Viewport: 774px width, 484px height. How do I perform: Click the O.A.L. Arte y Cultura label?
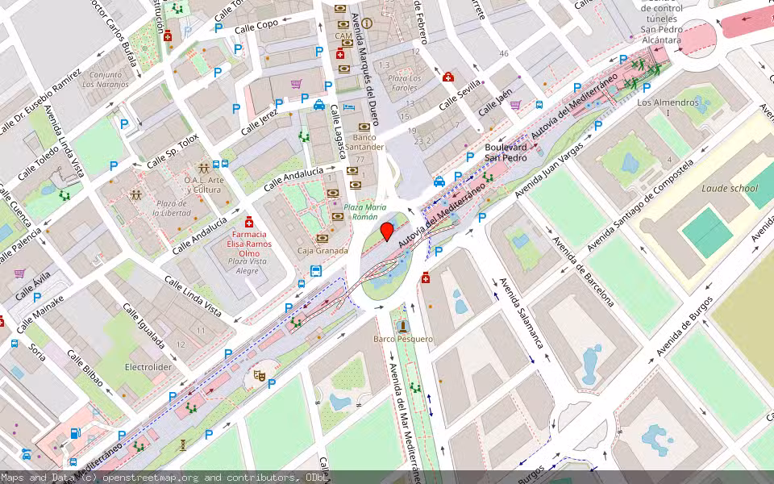pyautogui.click(x=204, y=185)
